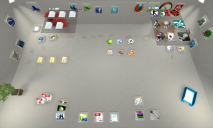This screenshot has height=128, width=213.
Task: Launch Steam from the games pile
Action: [184, 37]
